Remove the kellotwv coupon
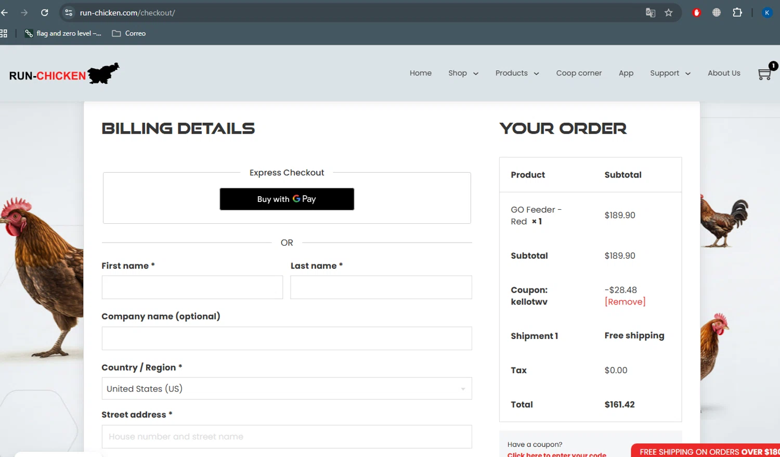The height and width of the screenshot is (457, 780). click(625, 302)
